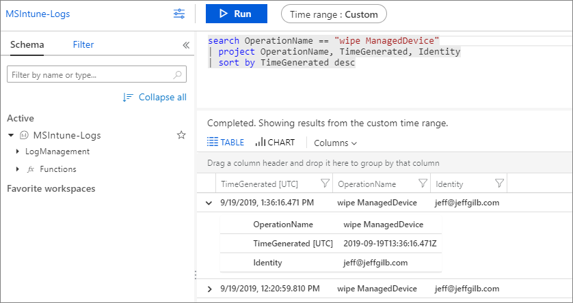Image resolution: width=573 pixels, height=303 pixels.
Task: Collapse the 1:36:16.471 PM result row
Action: coord(209,203)
